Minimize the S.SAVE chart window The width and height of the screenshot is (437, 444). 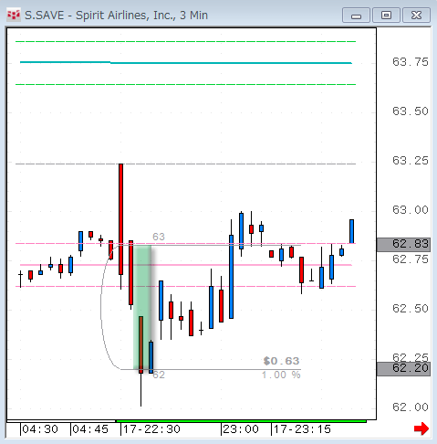(356, 16)
